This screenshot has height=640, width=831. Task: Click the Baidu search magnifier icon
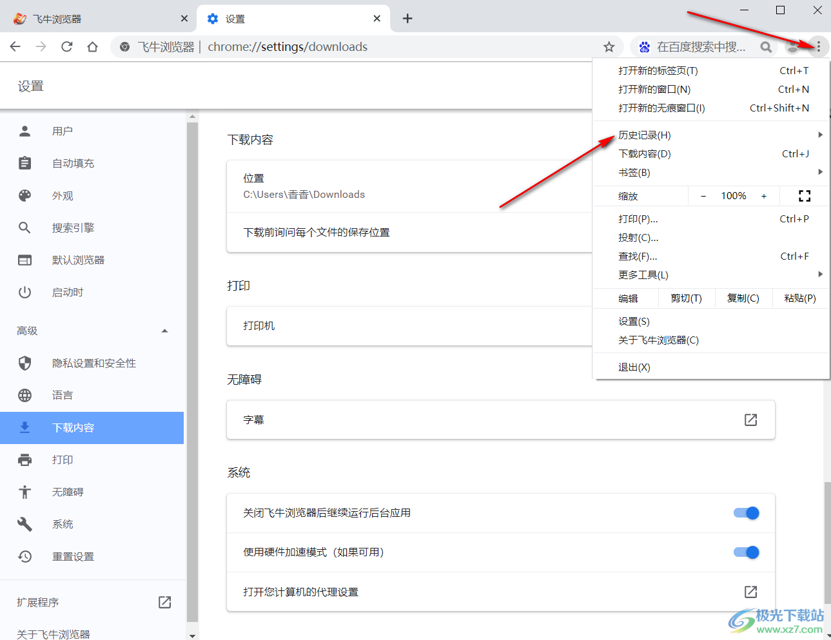tap(765, 46)
